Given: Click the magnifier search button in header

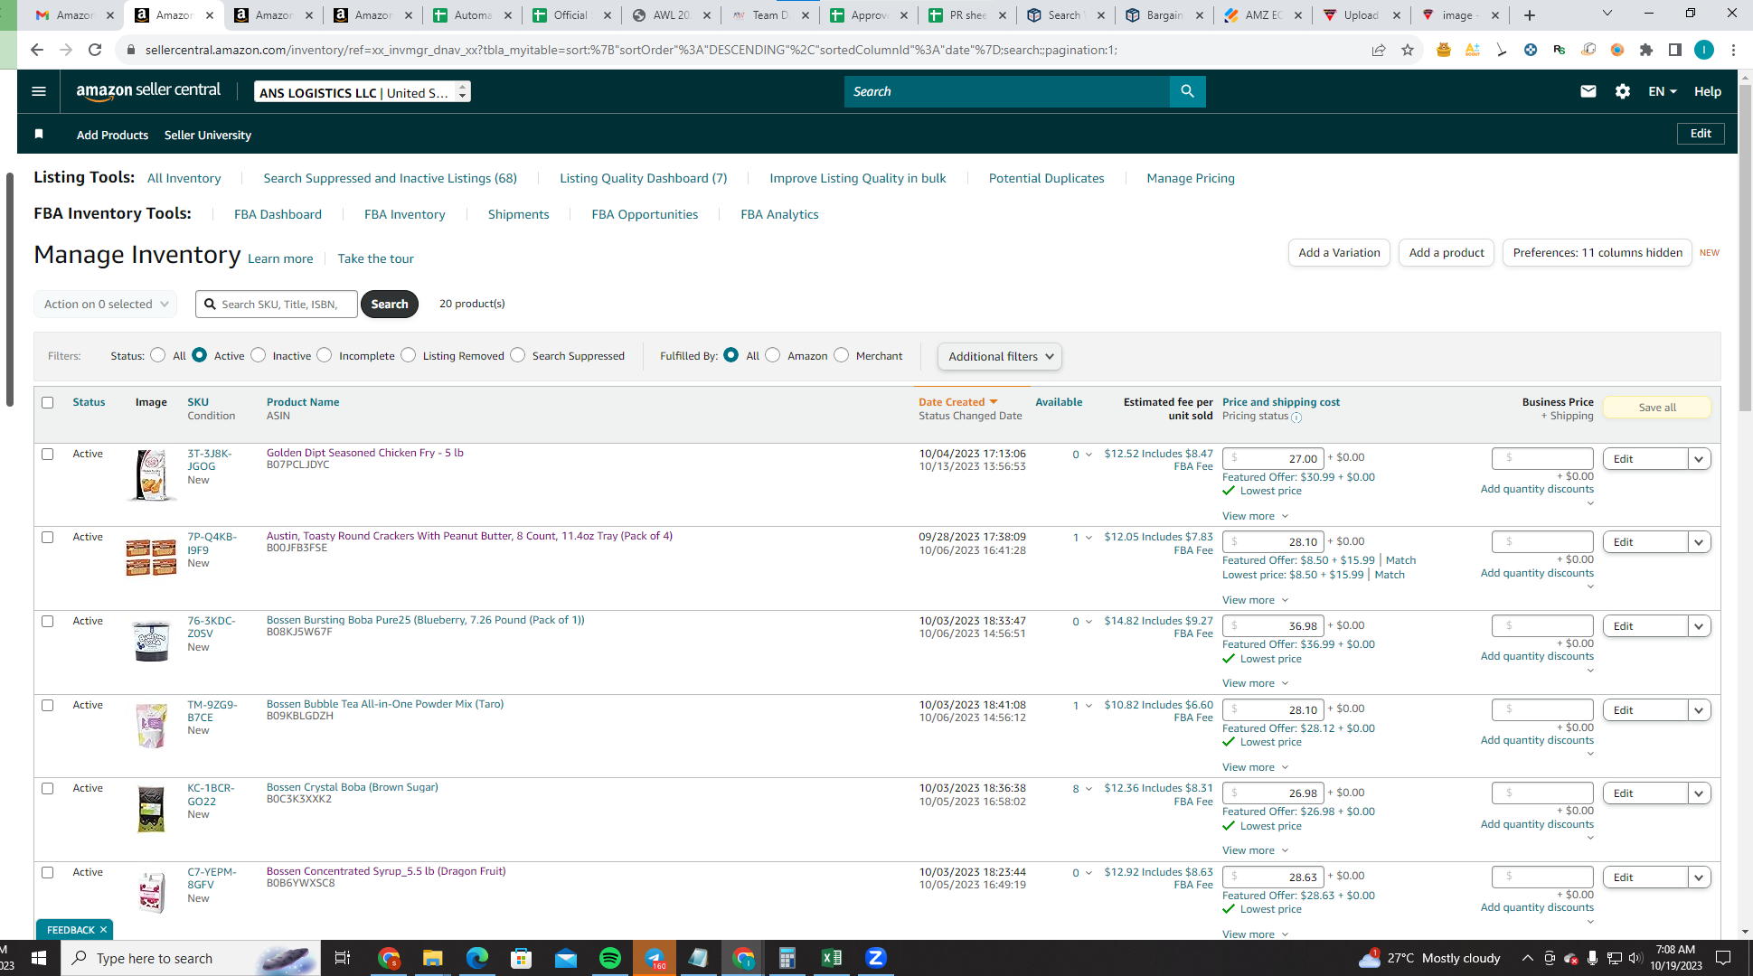Looking at the screenshot, I should click(1187, 91).
